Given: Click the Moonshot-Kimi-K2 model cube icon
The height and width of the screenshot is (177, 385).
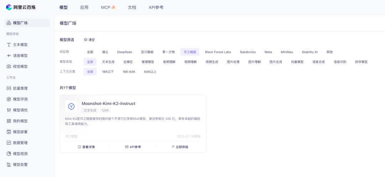Looking at the screenshot, I should [71, 107].
